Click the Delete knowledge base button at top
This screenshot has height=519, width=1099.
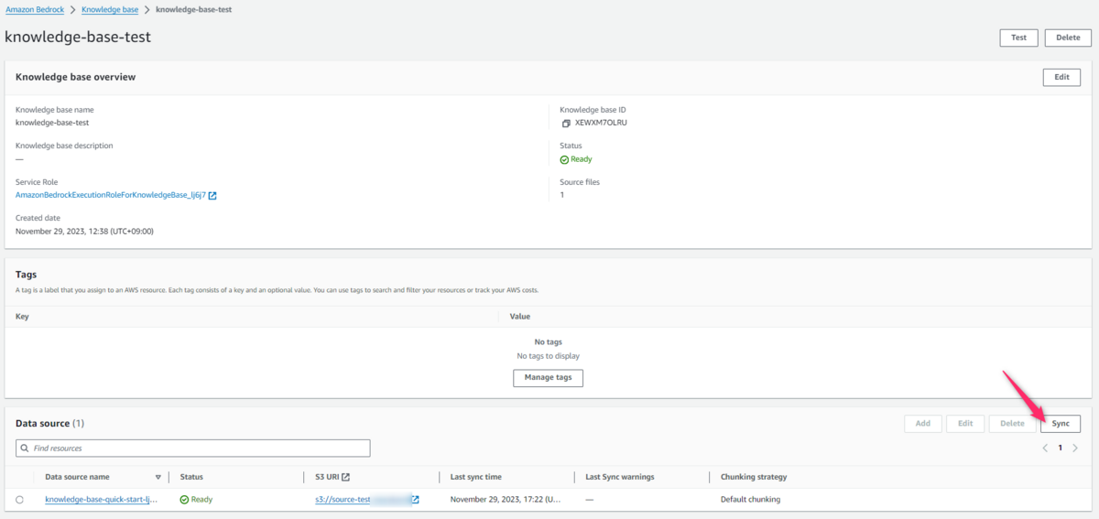[1068, 38]
